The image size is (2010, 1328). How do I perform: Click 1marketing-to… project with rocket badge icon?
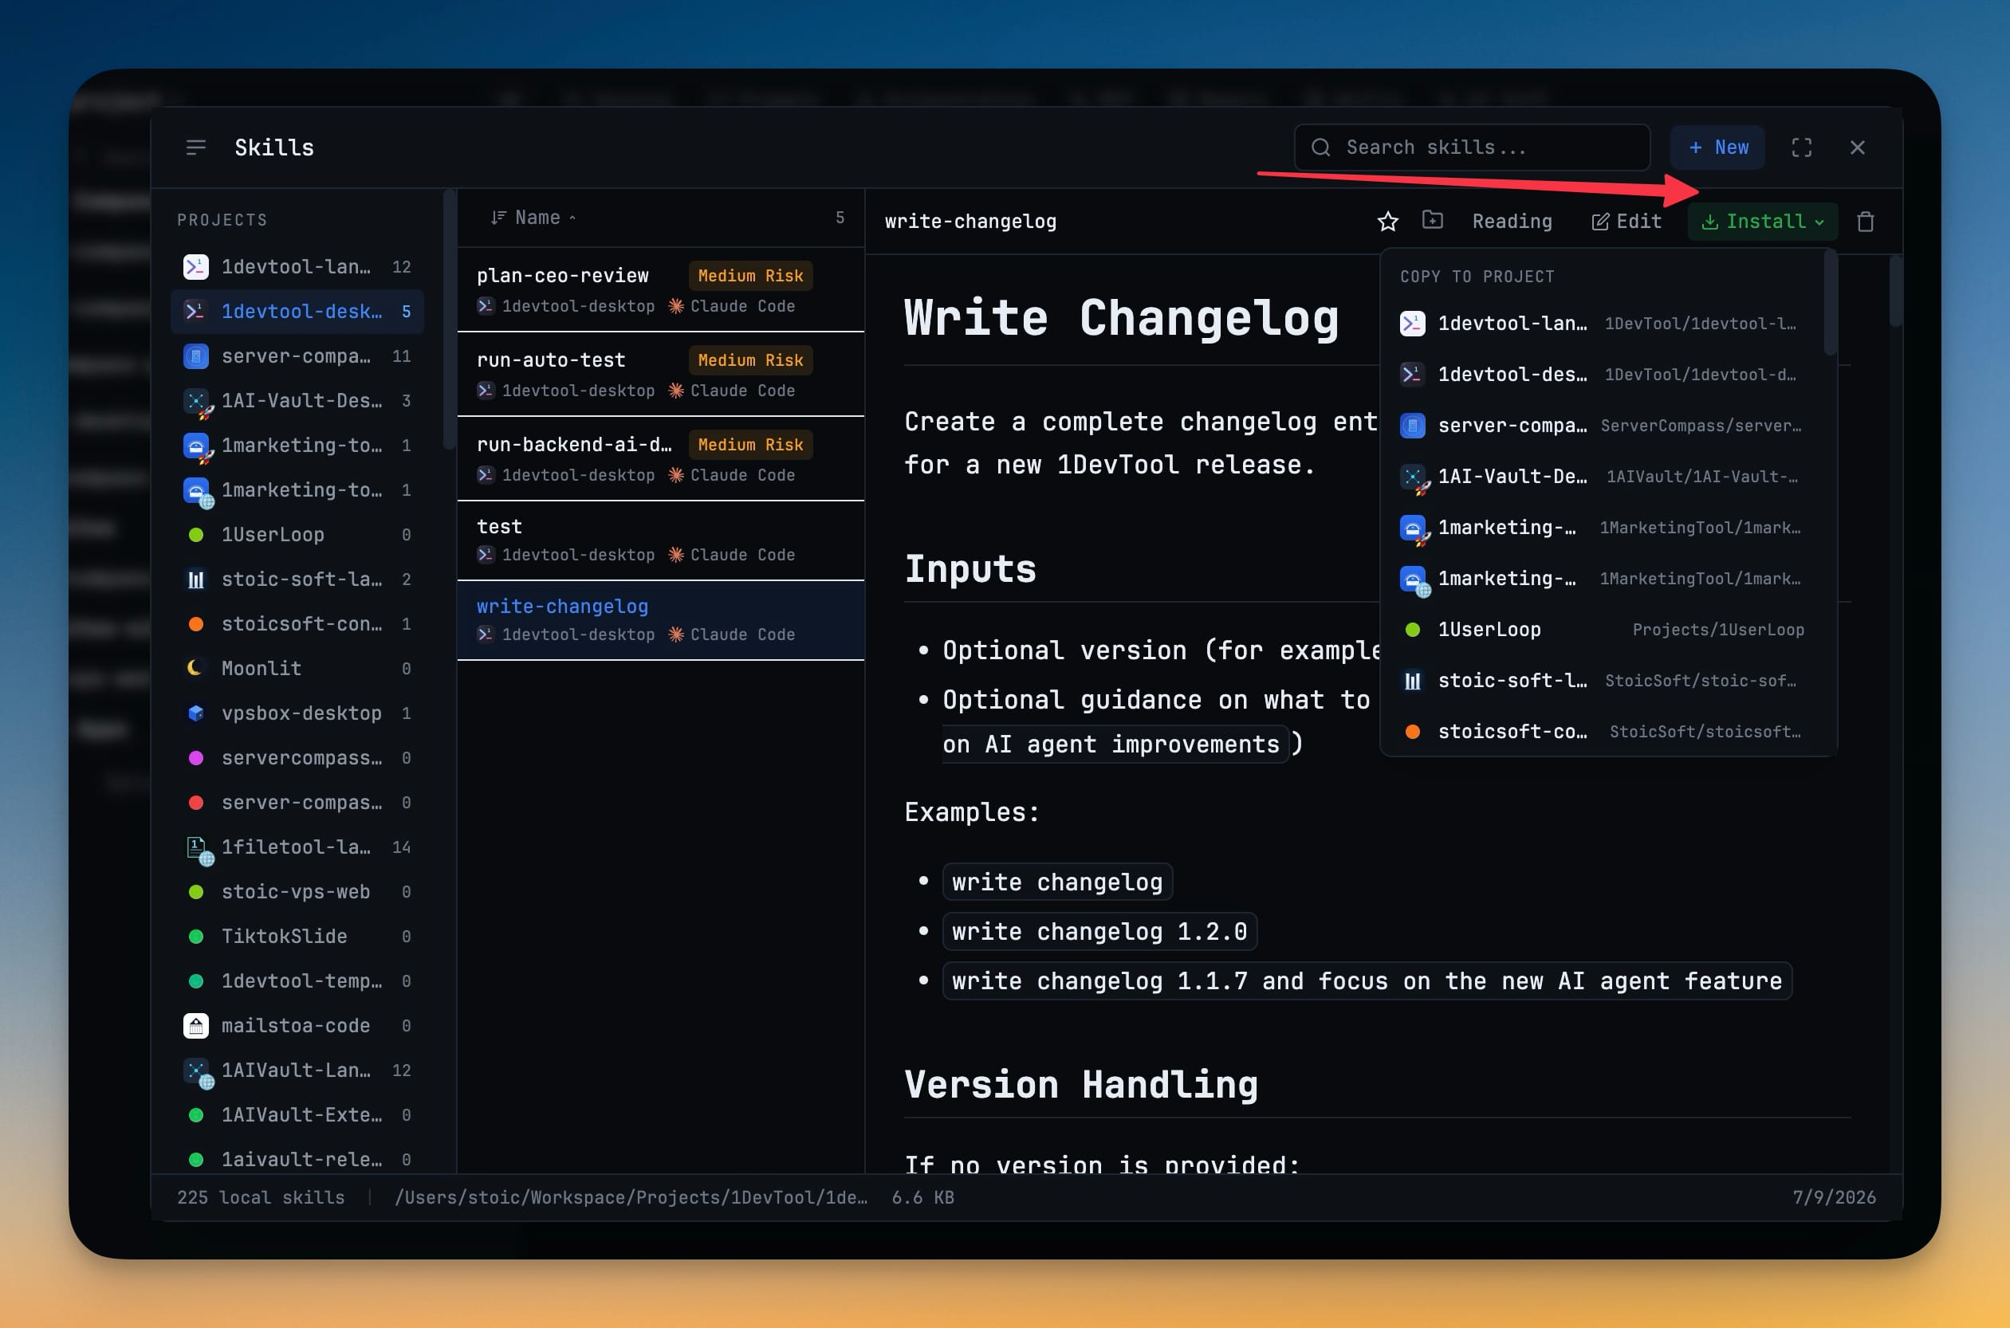coord(297,446)
